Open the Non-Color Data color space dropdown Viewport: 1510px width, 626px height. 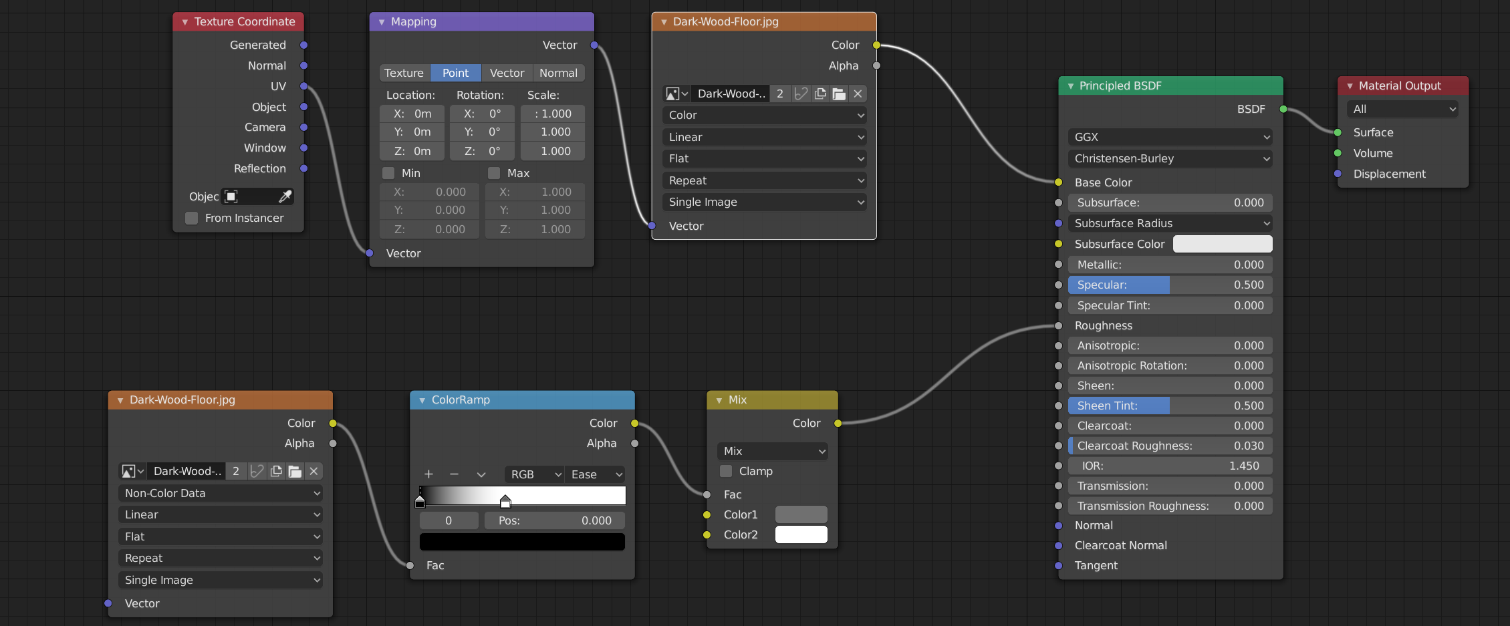(x=220, y=493)
